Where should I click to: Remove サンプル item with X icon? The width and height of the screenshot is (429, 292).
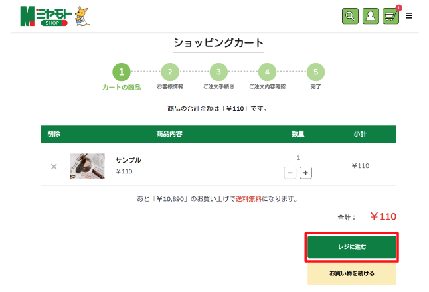(x=54, y=167)
